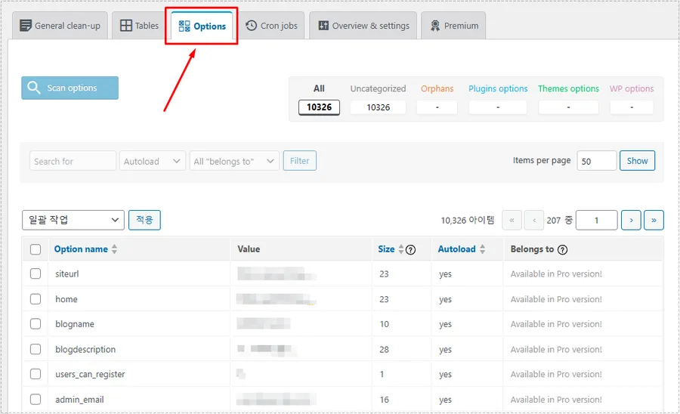Click size value 28 in blogdescription row

[x=385, y=350]
